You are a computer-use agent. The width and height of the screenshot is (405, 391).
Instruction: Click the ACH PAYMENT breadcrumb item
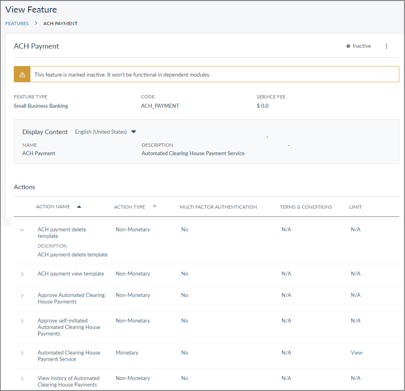[60, 24]
